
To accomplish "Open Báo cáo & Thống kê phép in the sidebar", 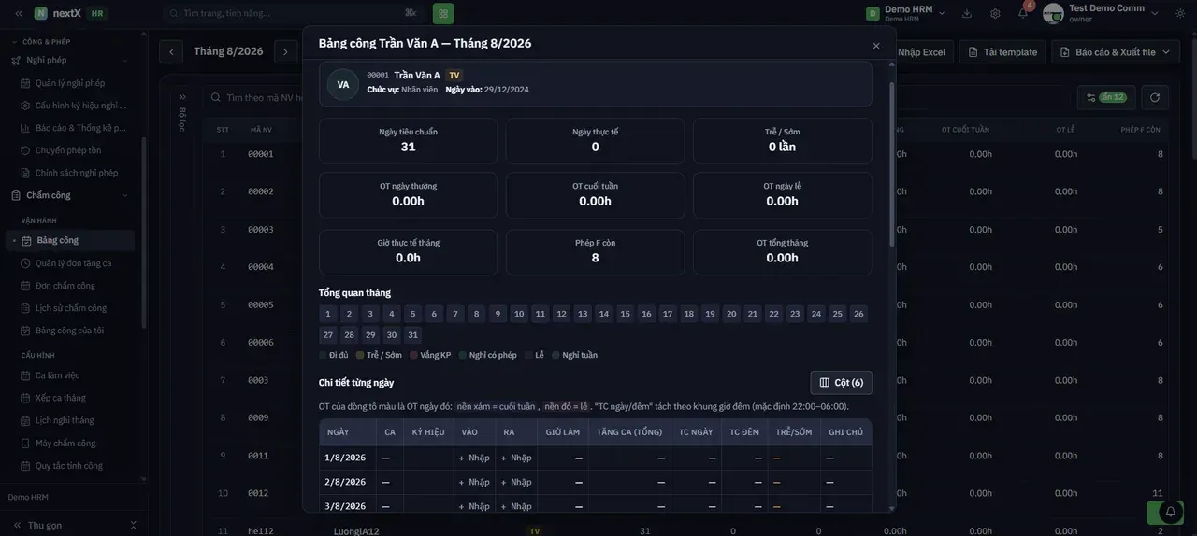I will pos(75,128).
